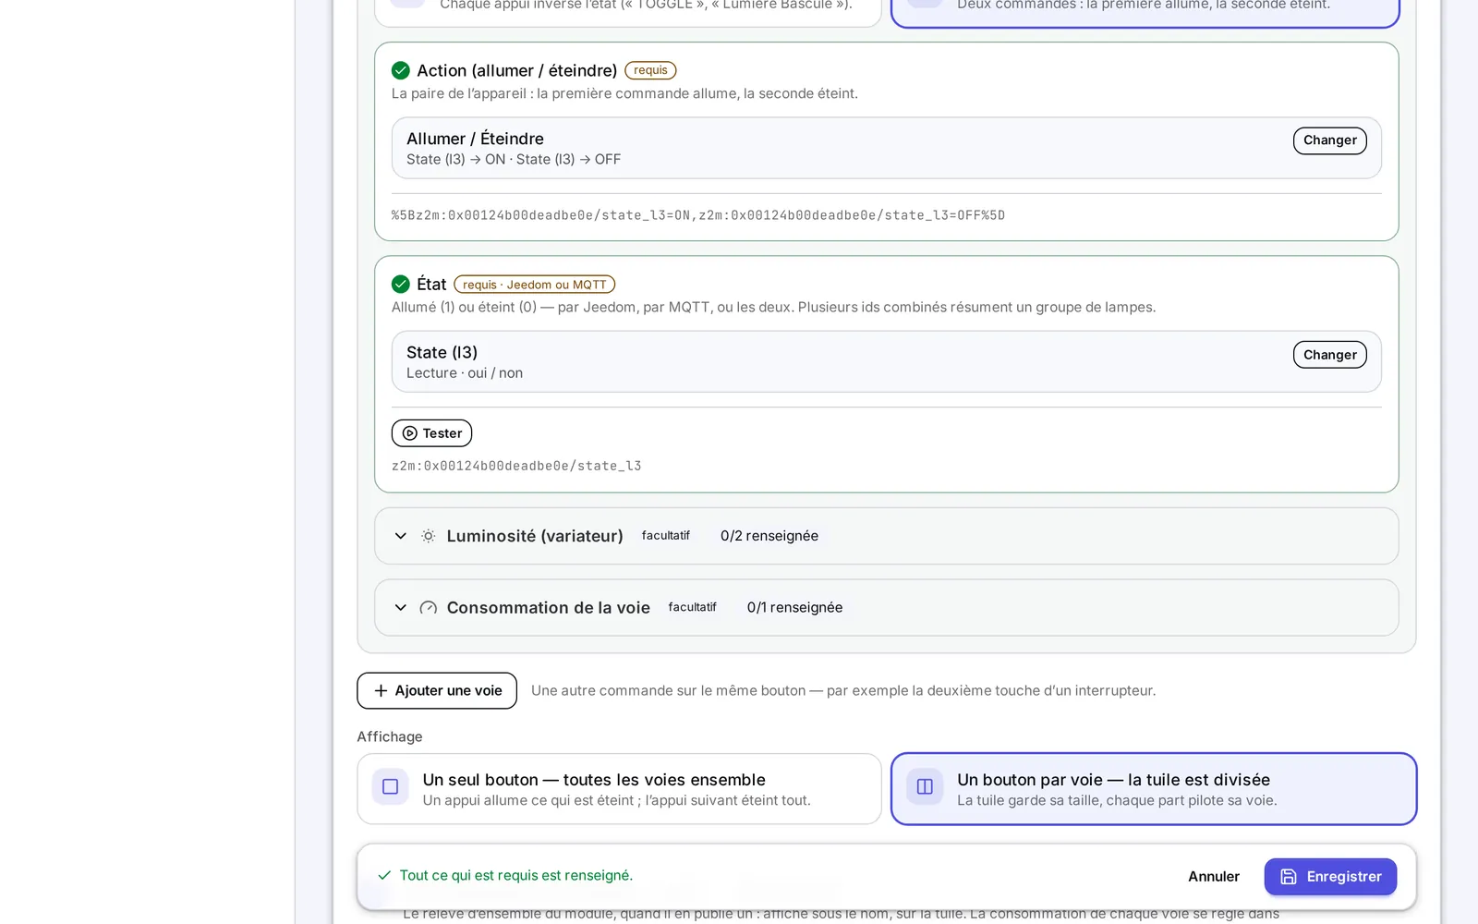Click the requis · Jeedom ou MQTT badge
1478x924 pixels.
(534, 285)
